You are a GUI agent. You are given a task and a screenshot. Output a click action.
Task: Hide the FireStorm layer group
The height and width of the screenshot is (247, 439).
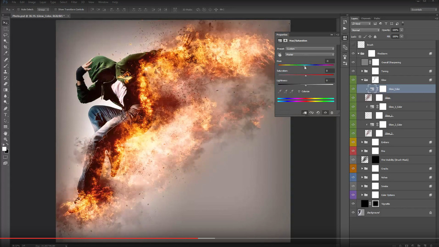tap(353, 54)
